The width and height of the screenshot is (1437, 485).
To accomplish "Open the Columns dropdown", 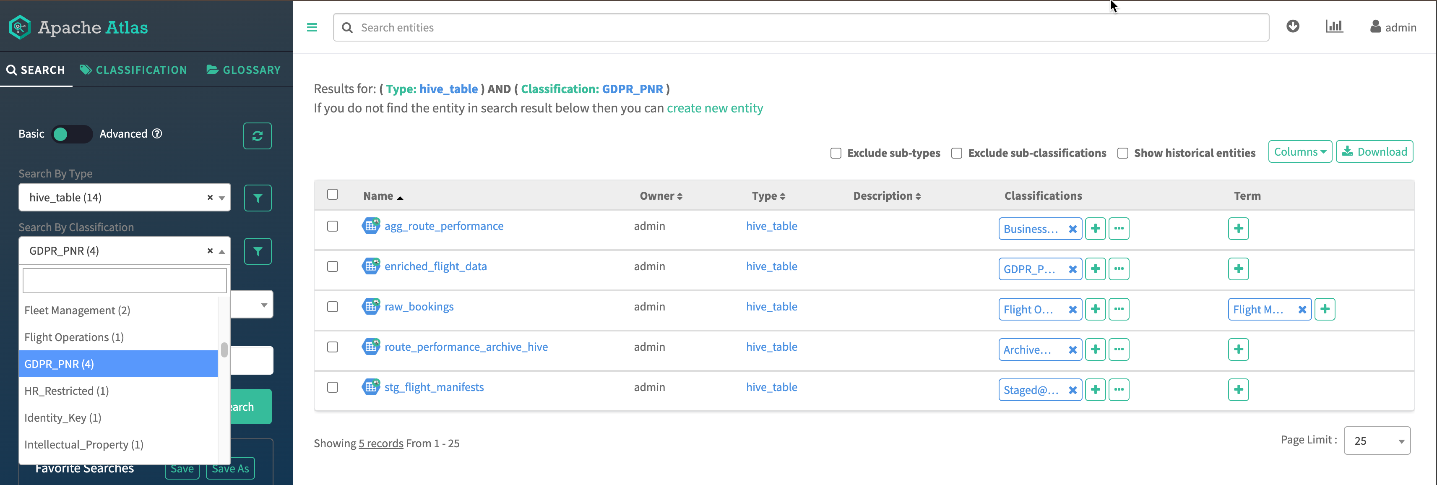I will [1299, 152].
